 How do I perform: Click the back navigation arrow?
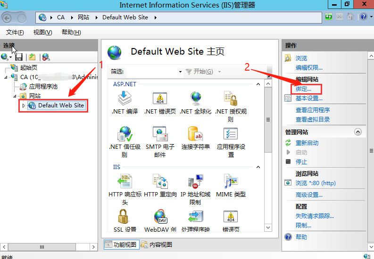7,18
